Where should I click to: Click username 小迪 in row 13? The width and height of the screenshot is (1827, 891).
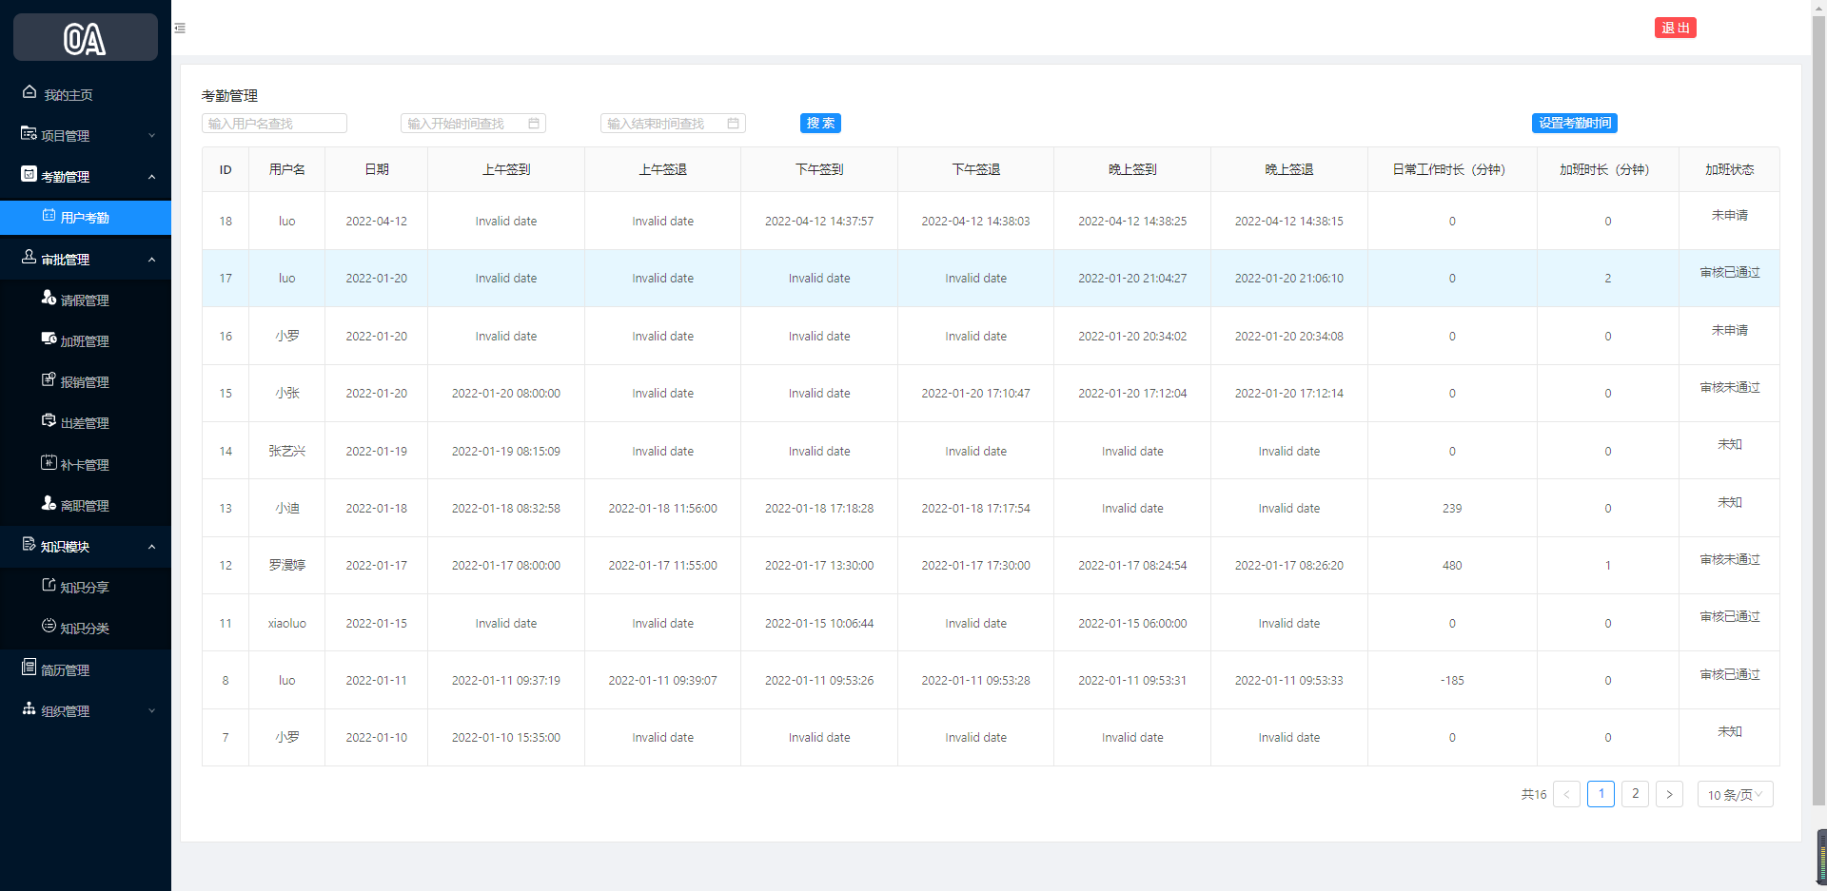(x=286, y=508)
